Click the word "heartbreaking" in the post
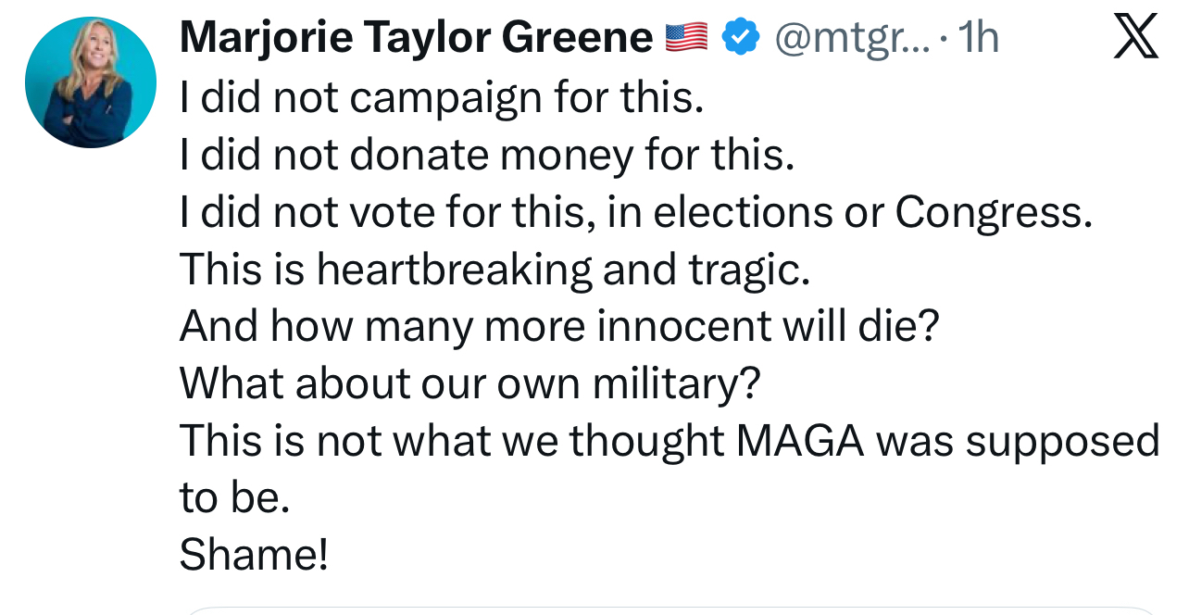The height and width of the screenshot is (615, 1189). (455, 270)
